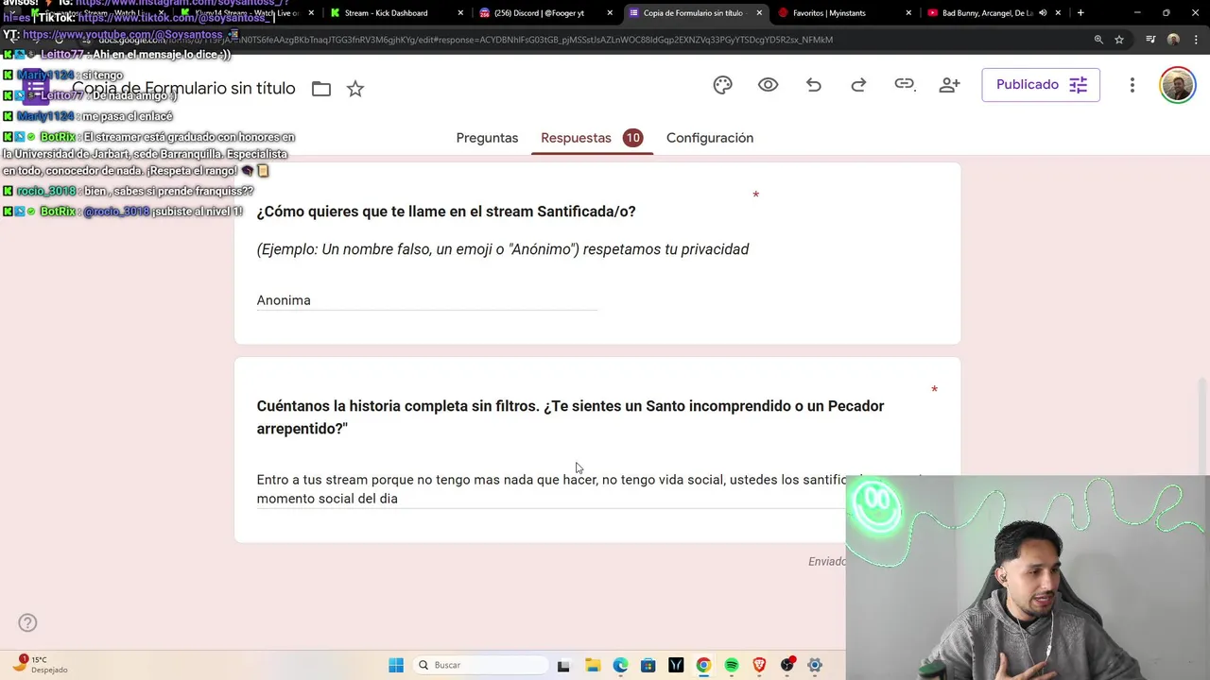Click the question ¿Cómo quieres que te llame
This screenshot has height=680, width=1210.
coord(446,212)
